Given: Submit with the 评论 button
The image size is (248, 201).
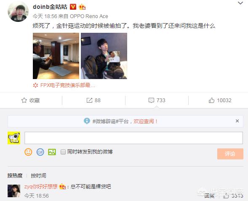Looking at the screenshot, I should tap(230, 153).
